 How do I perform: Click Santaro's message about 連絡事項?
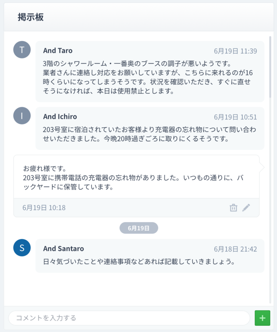pyautogui.click(x=140, y=262)
